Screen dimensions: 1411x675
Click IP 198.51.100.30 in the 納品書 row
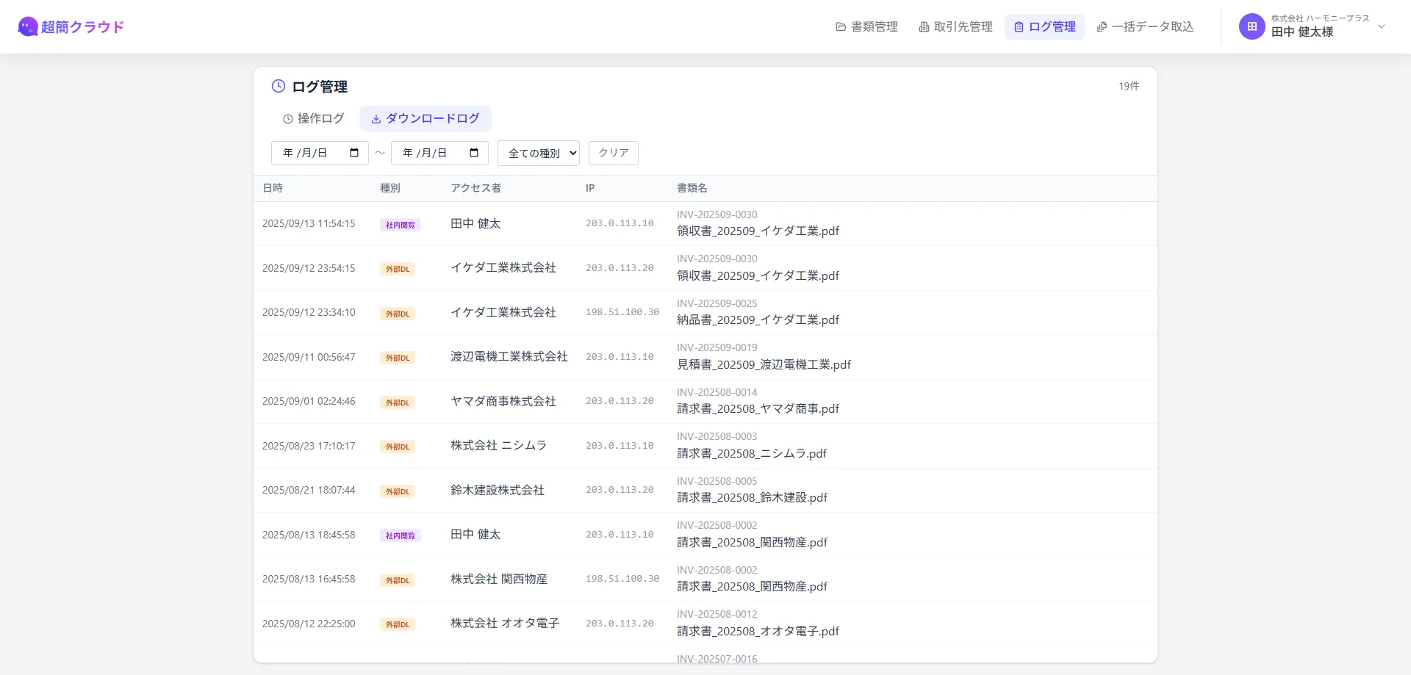pos(622,312)
